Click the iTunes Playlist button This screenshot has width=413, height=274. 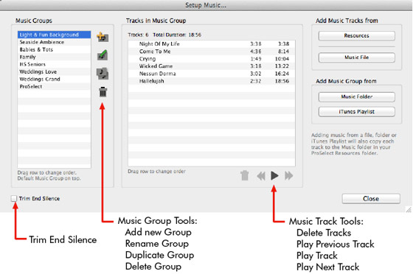[x=357, y=112]
